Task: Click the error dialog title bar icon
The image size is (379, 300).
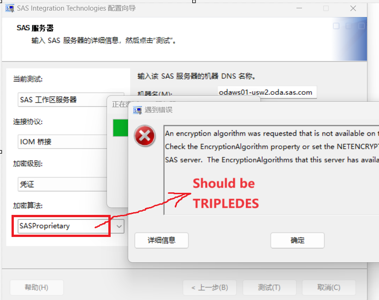Action: point(137,110)
